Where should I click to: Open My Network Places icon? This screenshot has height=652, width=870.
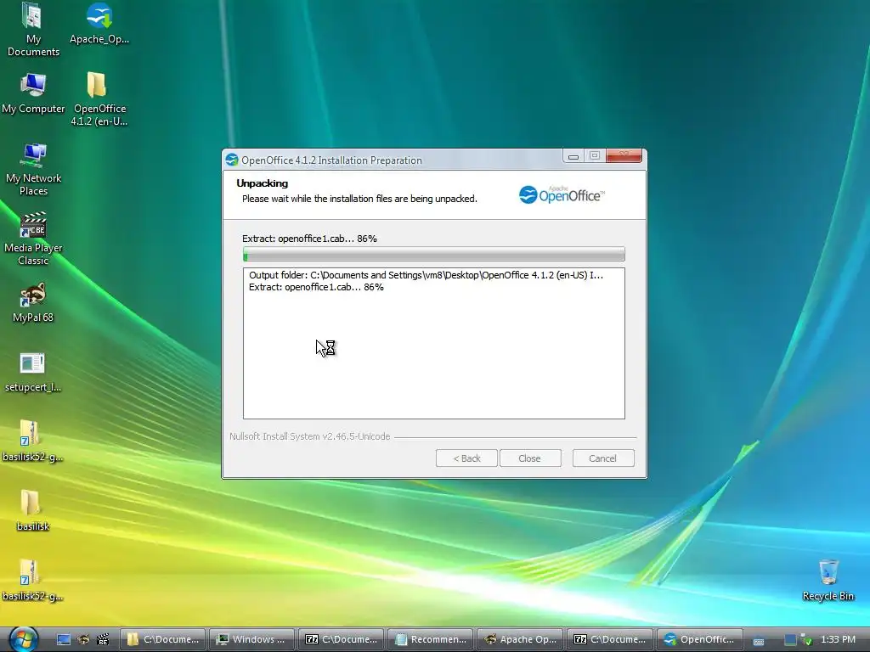coord(33,169)
